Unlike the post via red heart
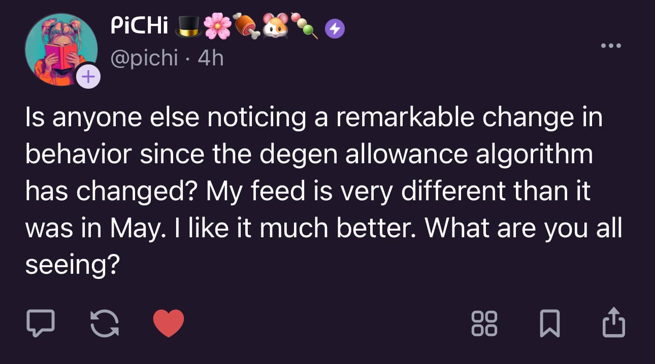 (x=169, y=323)
